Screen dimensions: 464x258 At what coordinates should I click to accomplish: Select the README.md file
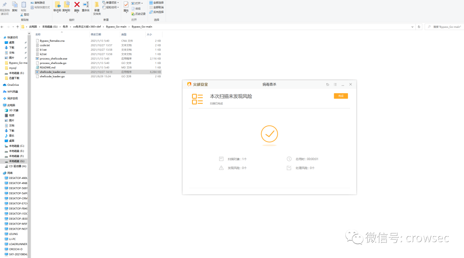47,67
